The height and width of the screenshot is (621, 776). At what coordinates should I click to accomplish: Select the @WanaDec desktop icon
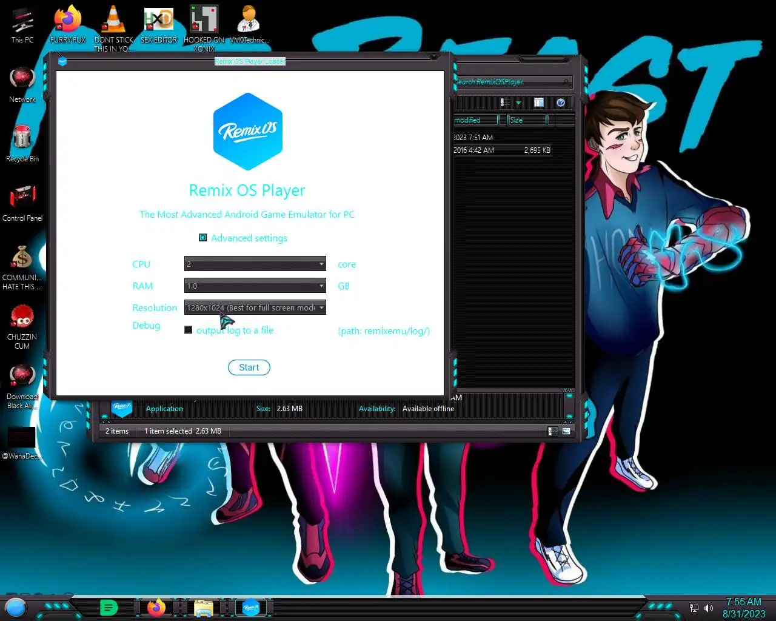coord(22,443)
